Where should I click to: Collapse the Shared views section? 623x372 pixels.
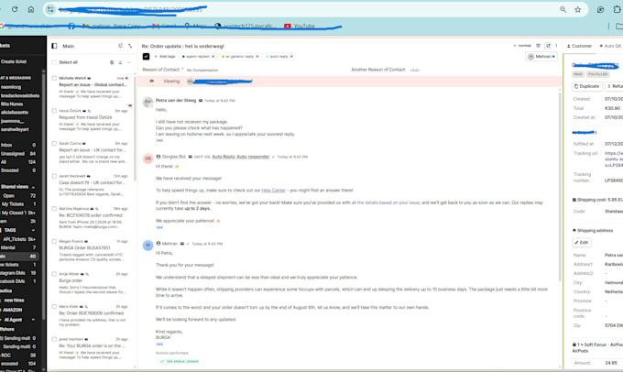[33, 187]
